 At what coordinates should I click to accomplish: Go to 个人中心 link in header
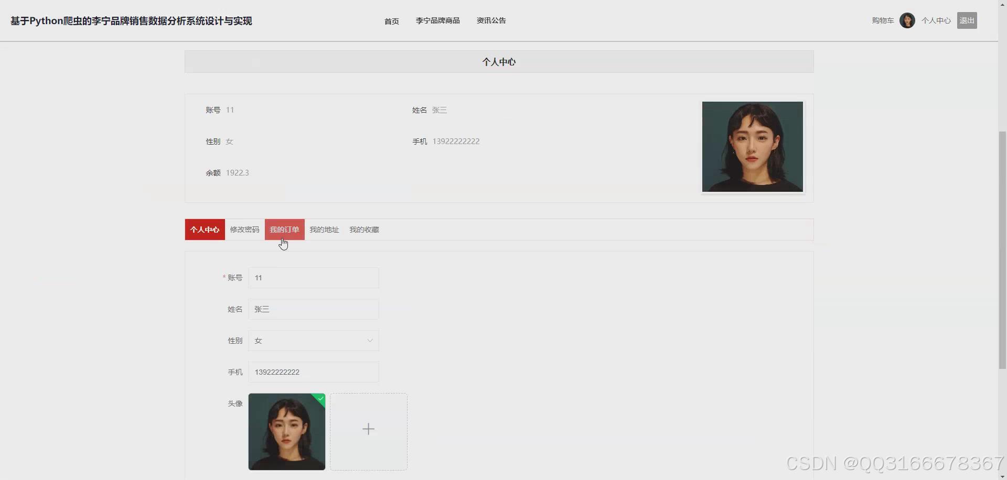coord(936,20)
